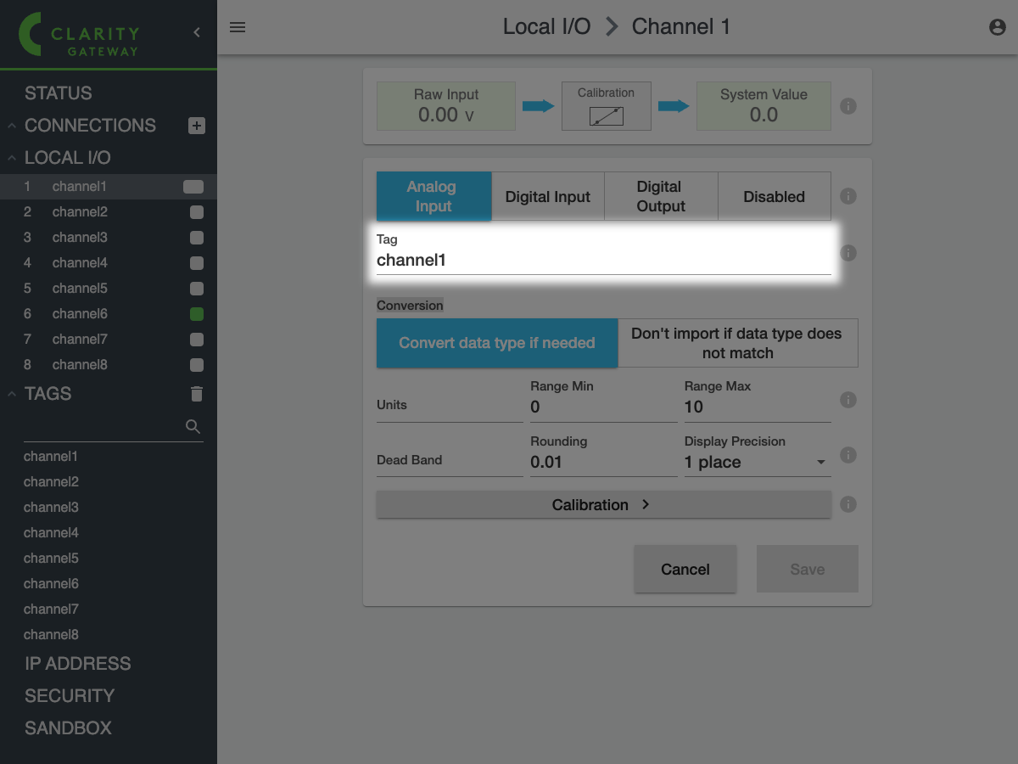1018x764 pixels.
Task: Click the trash icon beside TAGS
Action: (197, 394)
